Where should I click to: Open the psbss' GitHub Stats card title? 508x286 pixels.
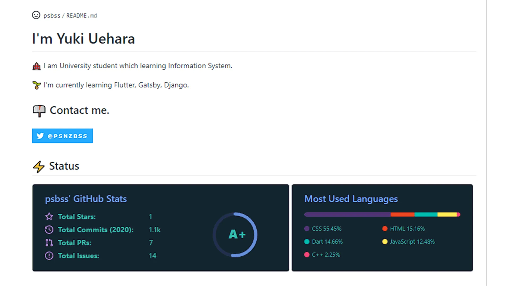pyautogui.click(x=86, y=199)
